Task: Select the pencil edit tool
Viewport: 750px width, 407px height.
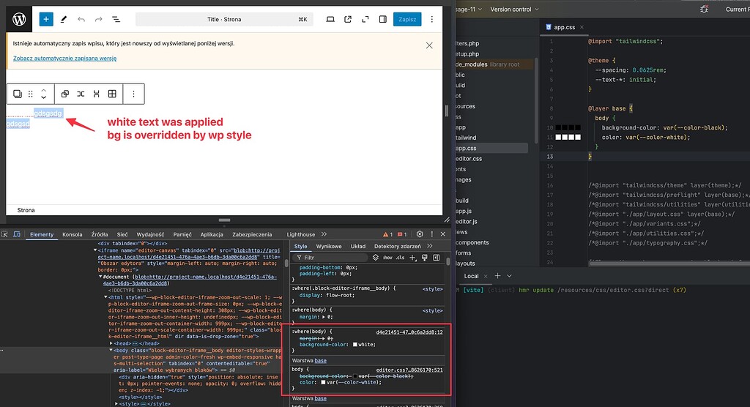Action: (64, 19)
